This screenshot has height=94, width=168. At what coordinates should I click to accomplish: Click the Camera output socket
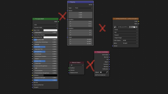(109, 64)
